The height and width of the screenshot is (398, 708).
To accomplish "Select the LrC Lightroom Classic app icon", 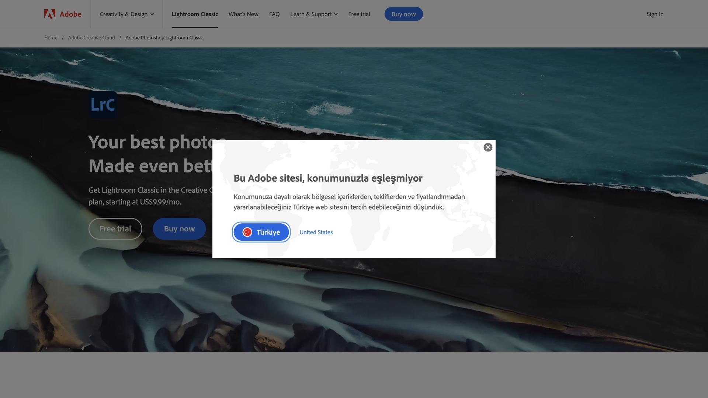I will pyautogui.click(x=103, y=105).
